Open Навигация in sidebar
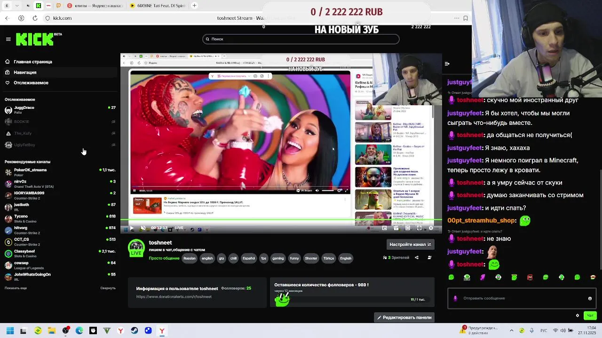602x338 pixels. click(60, 72)
